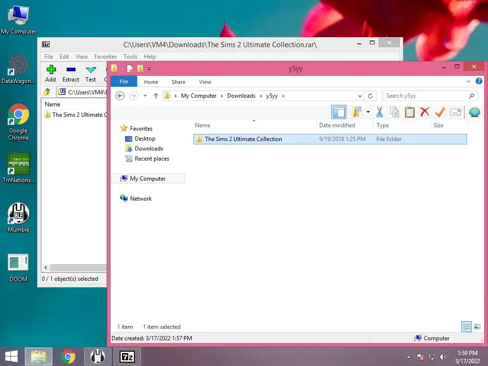The height and width of the screenshot is (366, 488).
Task: Click the Paste clipboard icon
Action: click(x=409, y=112)
